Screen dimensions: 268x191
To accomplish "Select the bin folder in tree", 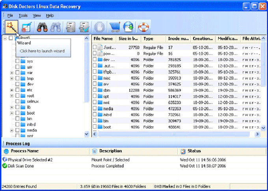I will (x=30, y=119).
